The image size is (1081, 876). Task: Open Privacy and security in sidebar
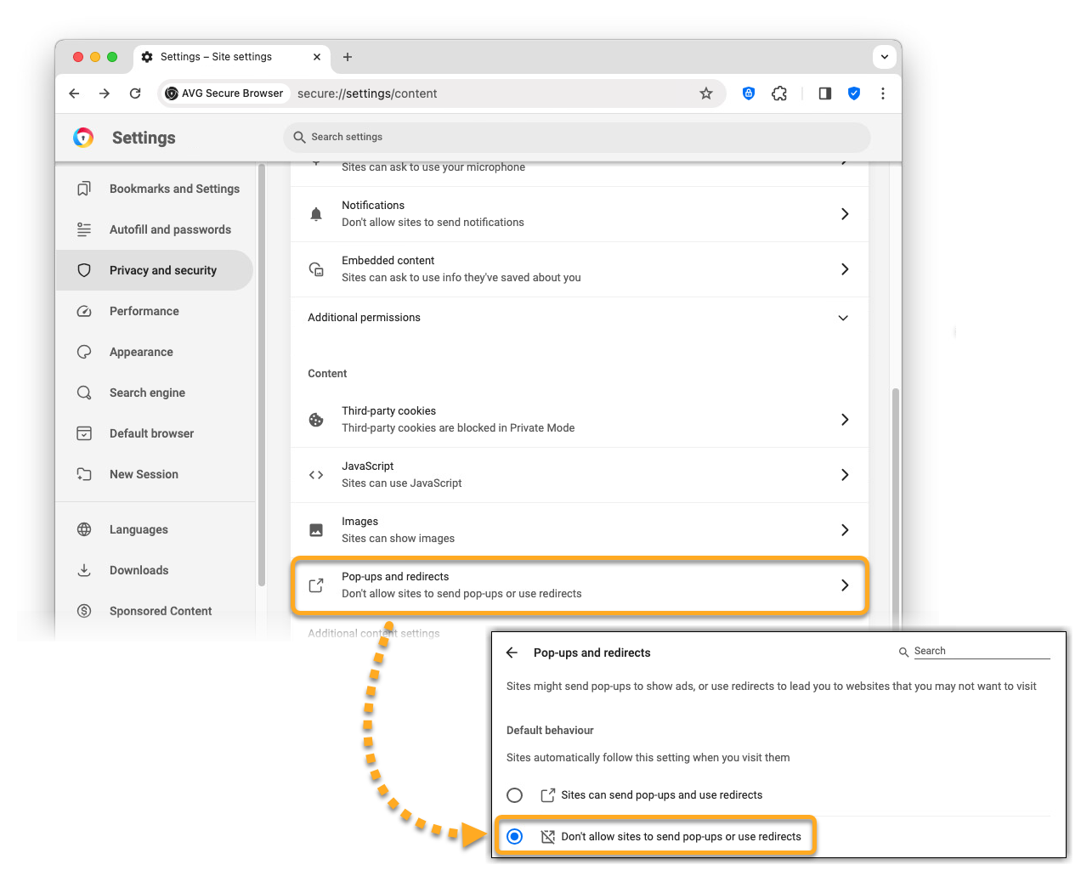pyautogui.click(x=162, y=270)
